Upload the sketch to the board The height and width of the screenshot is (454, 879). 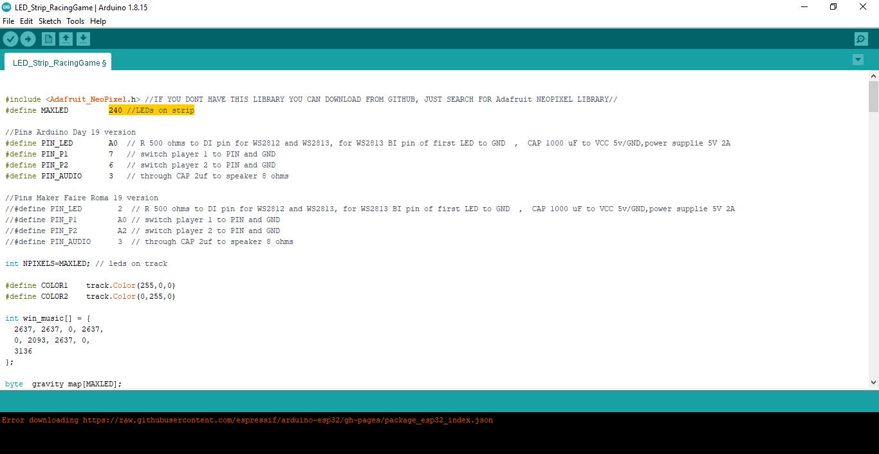(x=28, y=39)
